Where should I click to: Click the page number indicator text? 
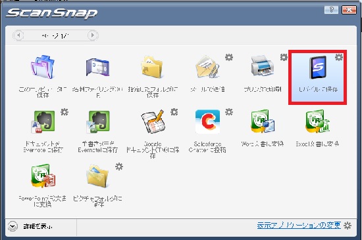(x=55, y=35)
